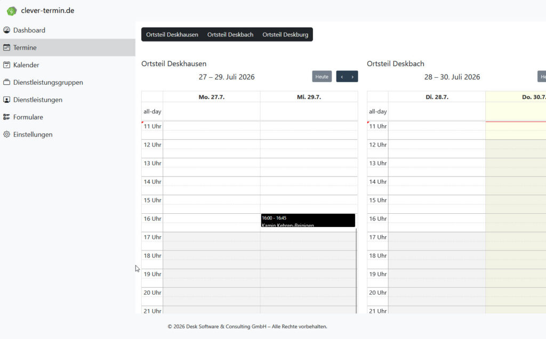
Task: Click the Dienstleistungen person icon
Action: (x=6, y=100)
